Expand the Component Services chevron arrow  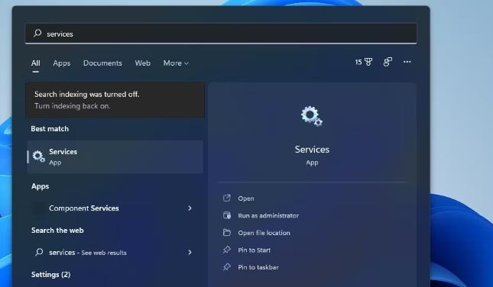(x=190, y=208)
